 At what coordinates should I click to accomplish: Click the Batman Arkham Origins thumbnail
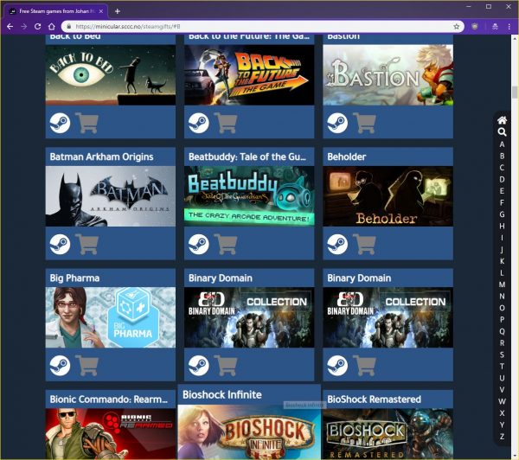(x=111, y=196)
